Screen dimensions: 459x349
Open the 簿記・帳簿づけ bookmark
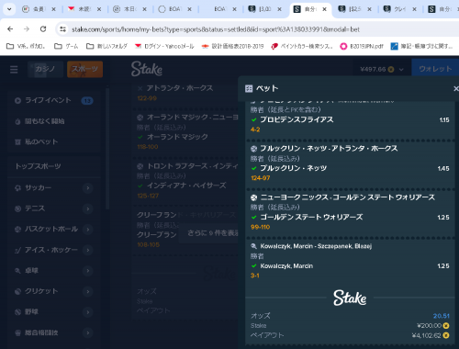[x=422, y=46]
